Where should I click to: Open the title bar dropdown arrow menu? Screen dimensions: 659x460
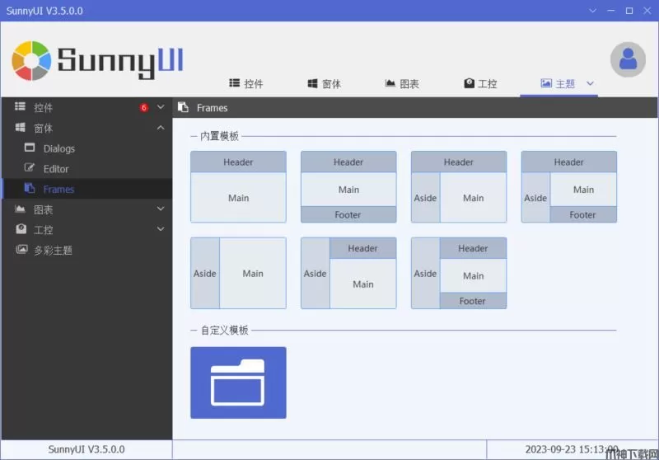(591, 11)
